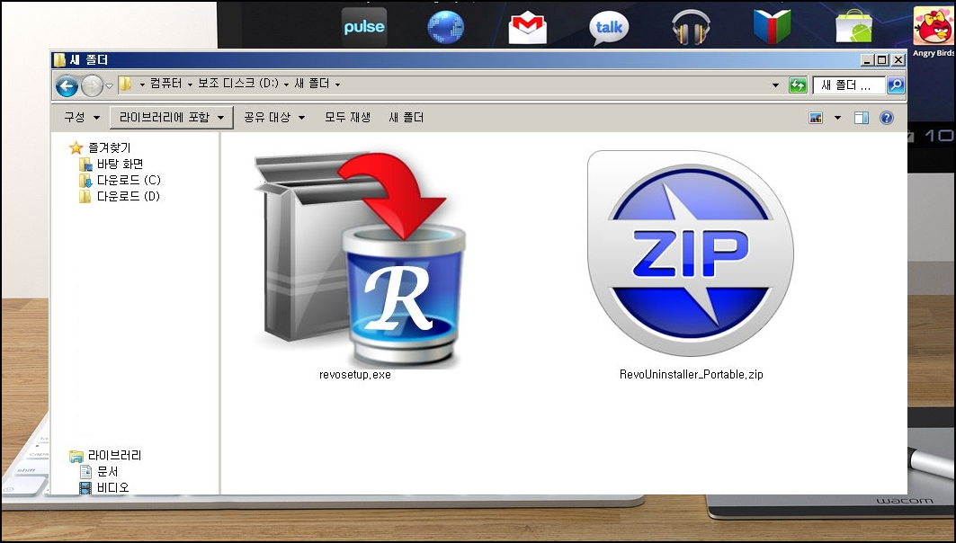Go back with the blue arrow button
This screenshot has width=956, height=543.
pyautogui.click(x=67, y=85)
